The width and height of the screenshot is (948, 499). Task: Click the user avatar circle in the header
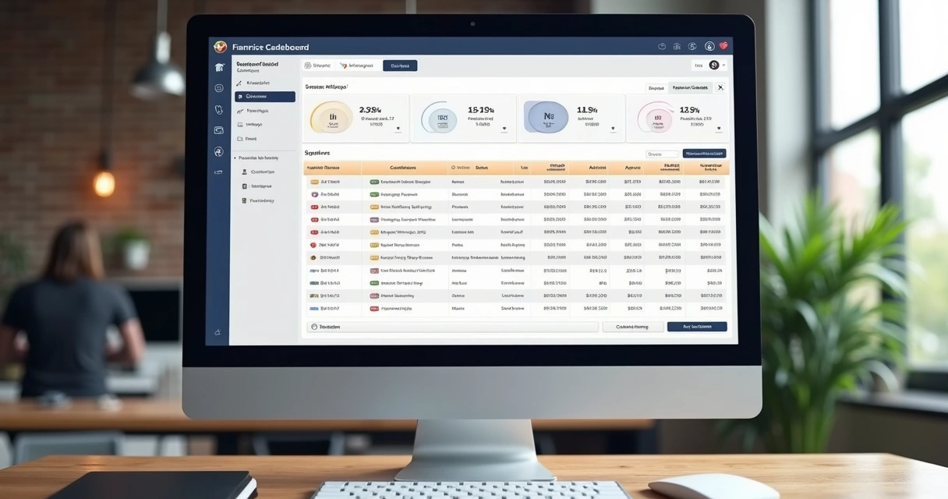709,46
